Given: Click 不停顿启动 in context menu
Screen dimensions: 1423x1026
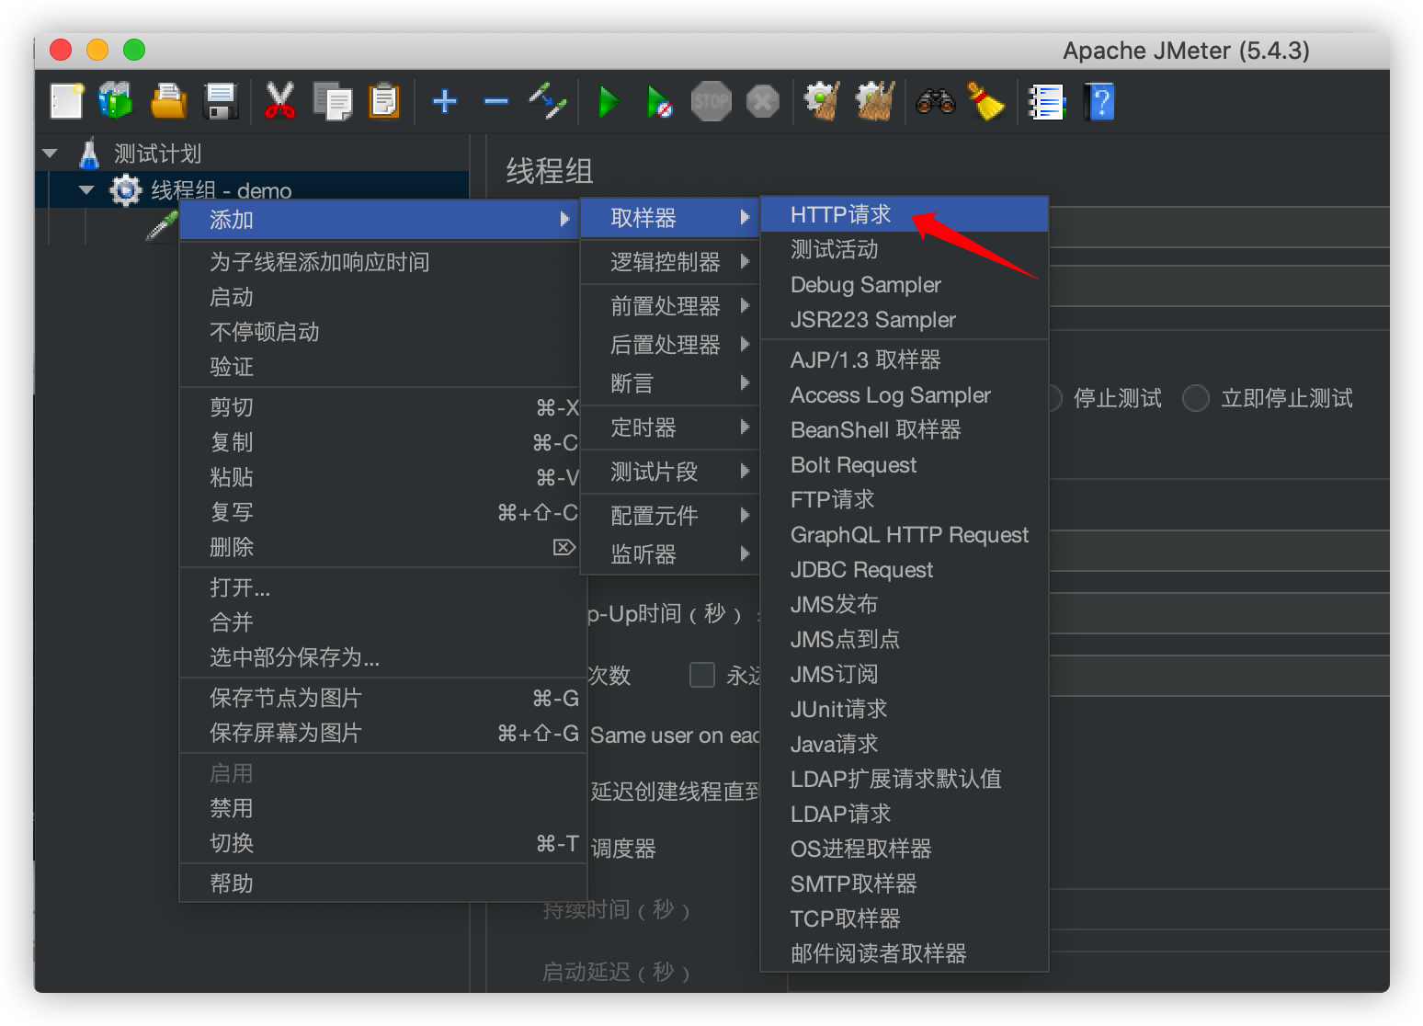Looking at the screenshot, I should pos(379,332).
